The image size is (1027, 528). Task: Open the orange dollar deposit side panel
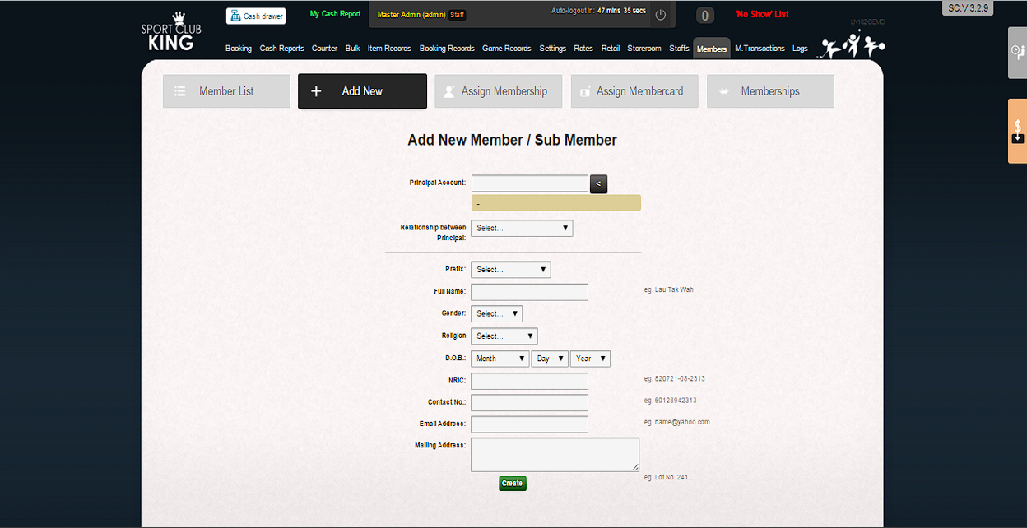pyautogui.click(x=1017, y=131)
